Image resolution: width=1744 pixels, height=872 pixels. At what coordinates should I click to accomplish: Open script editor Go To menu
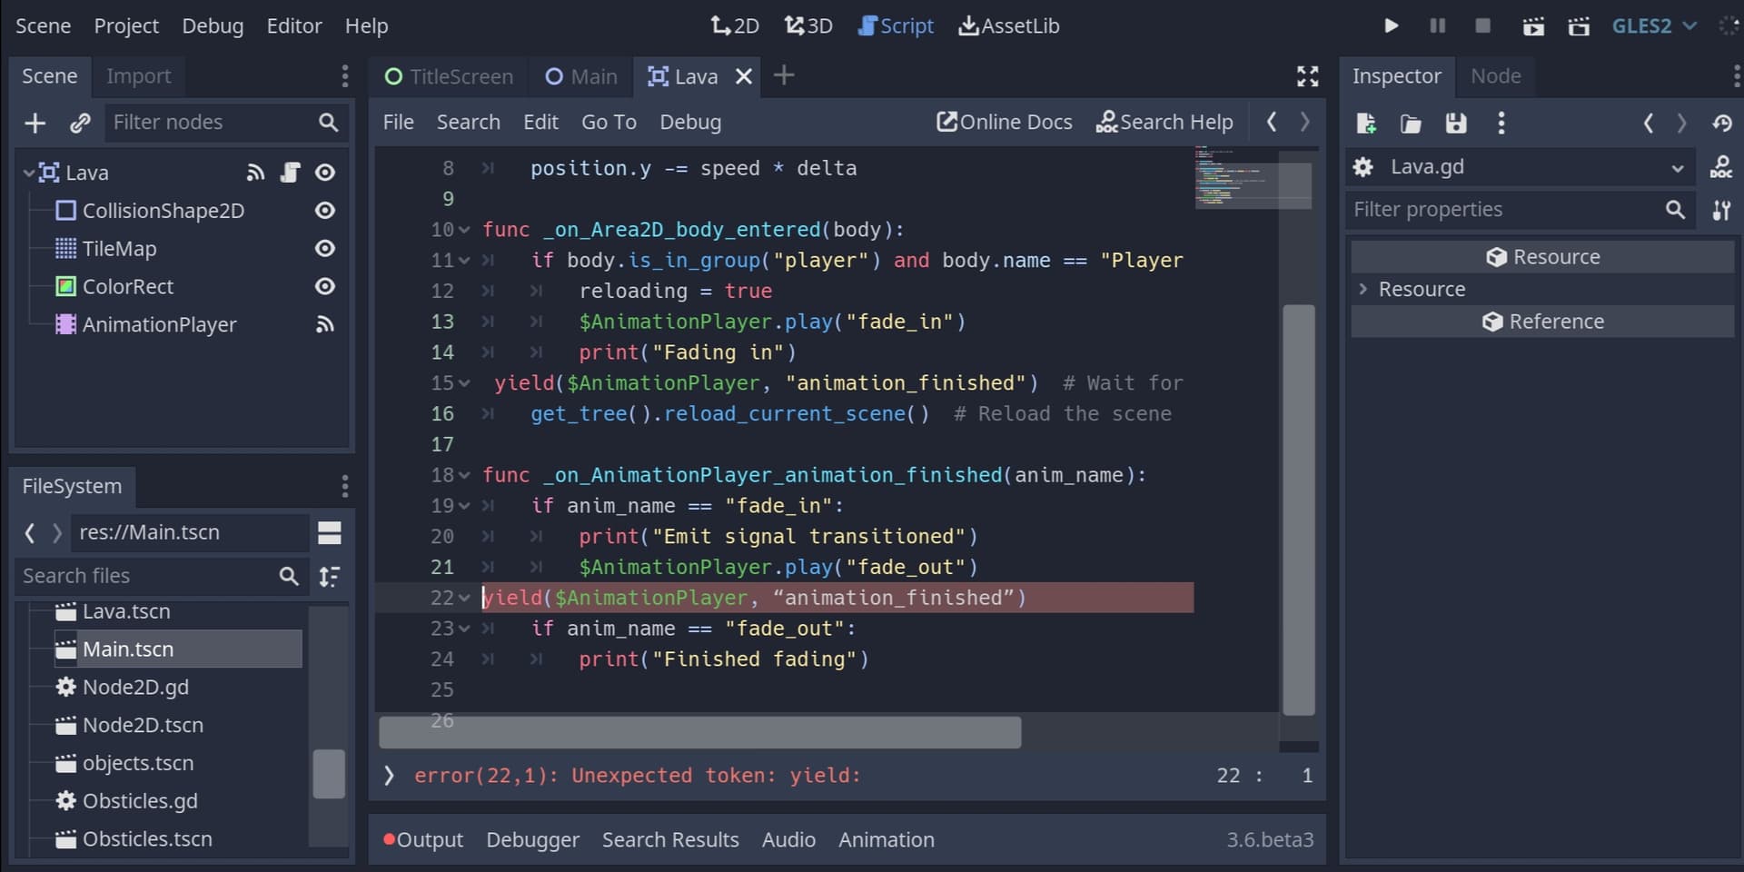point(609,122)
